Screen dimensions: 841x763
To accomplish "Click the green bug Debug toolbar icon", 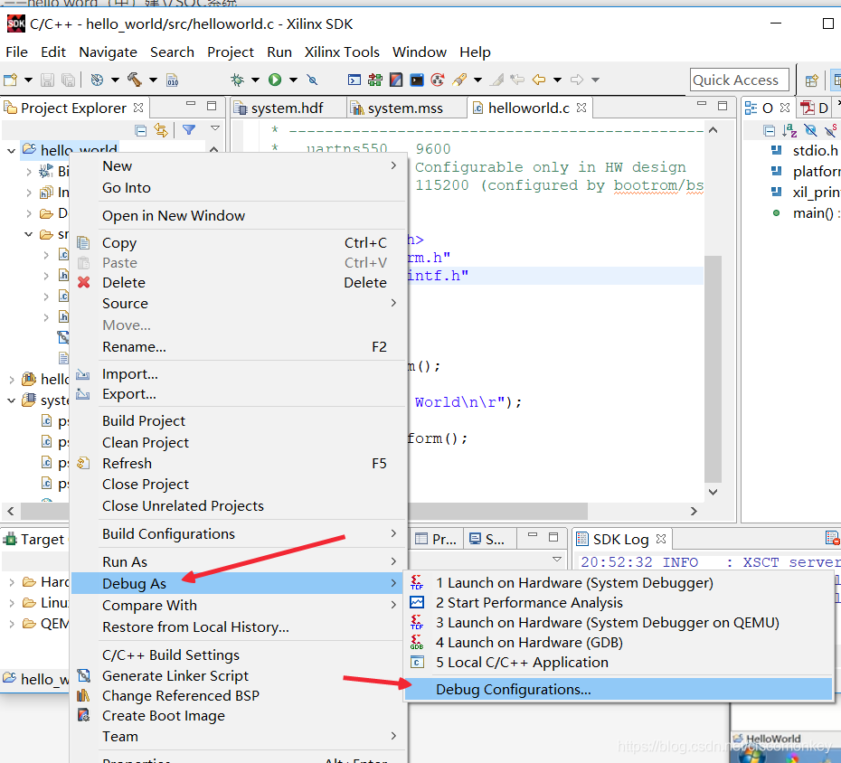I will pyautogui.click(x=237, y=80).
